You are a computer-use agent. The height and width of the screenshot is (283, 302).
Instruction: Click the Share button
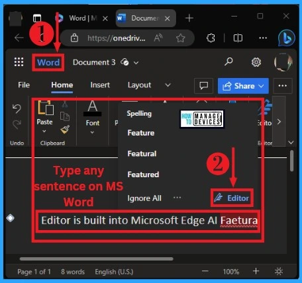(243, 86)
